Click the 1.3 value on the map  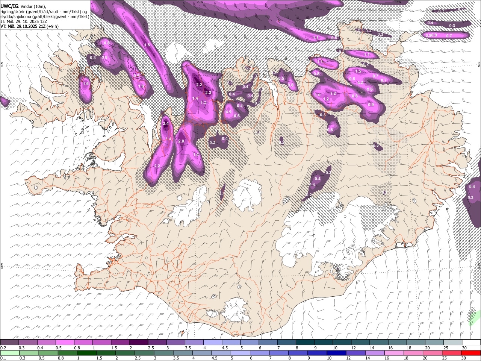(203, 103)
